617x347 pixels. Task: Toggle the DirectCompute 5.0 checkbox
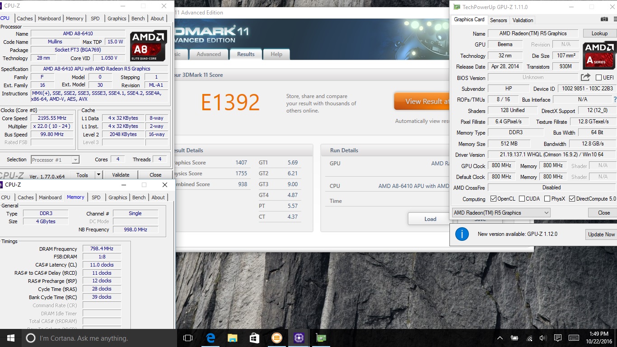pos(572,199)
